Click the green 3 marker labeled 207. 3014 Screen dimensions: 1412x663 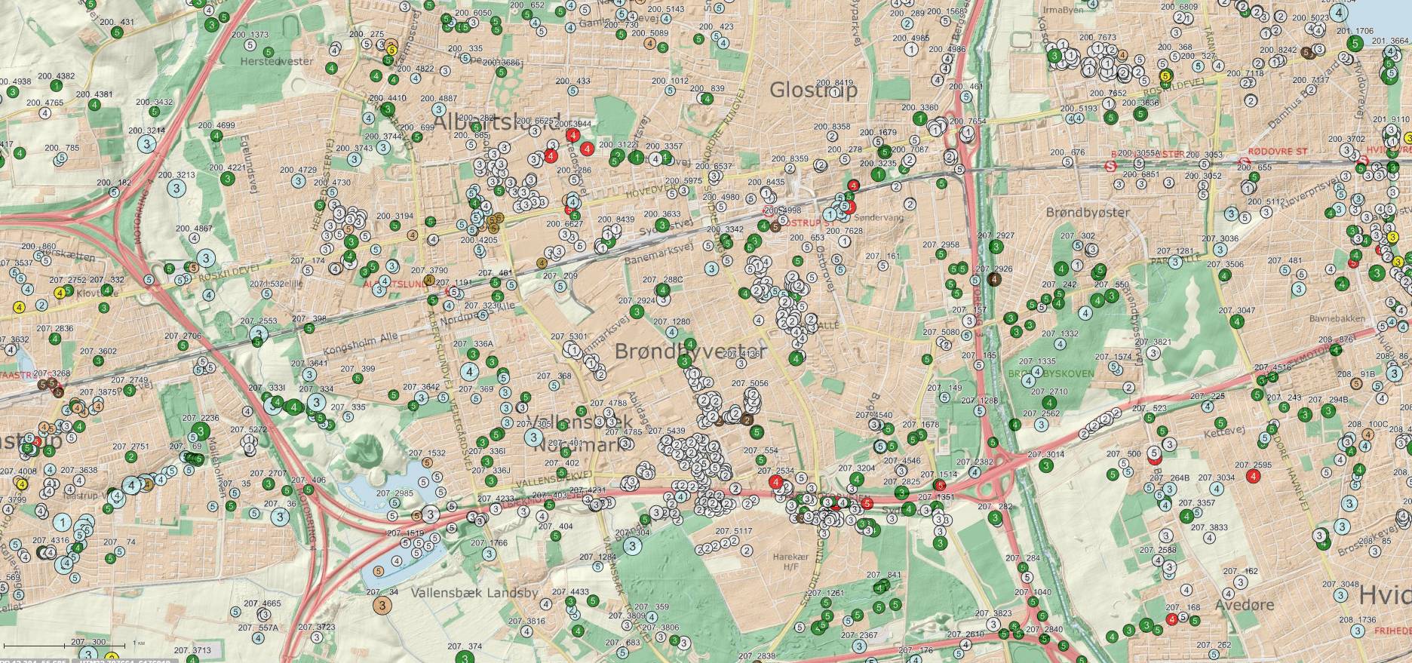pyautogui.click(x=1046, y=465)
